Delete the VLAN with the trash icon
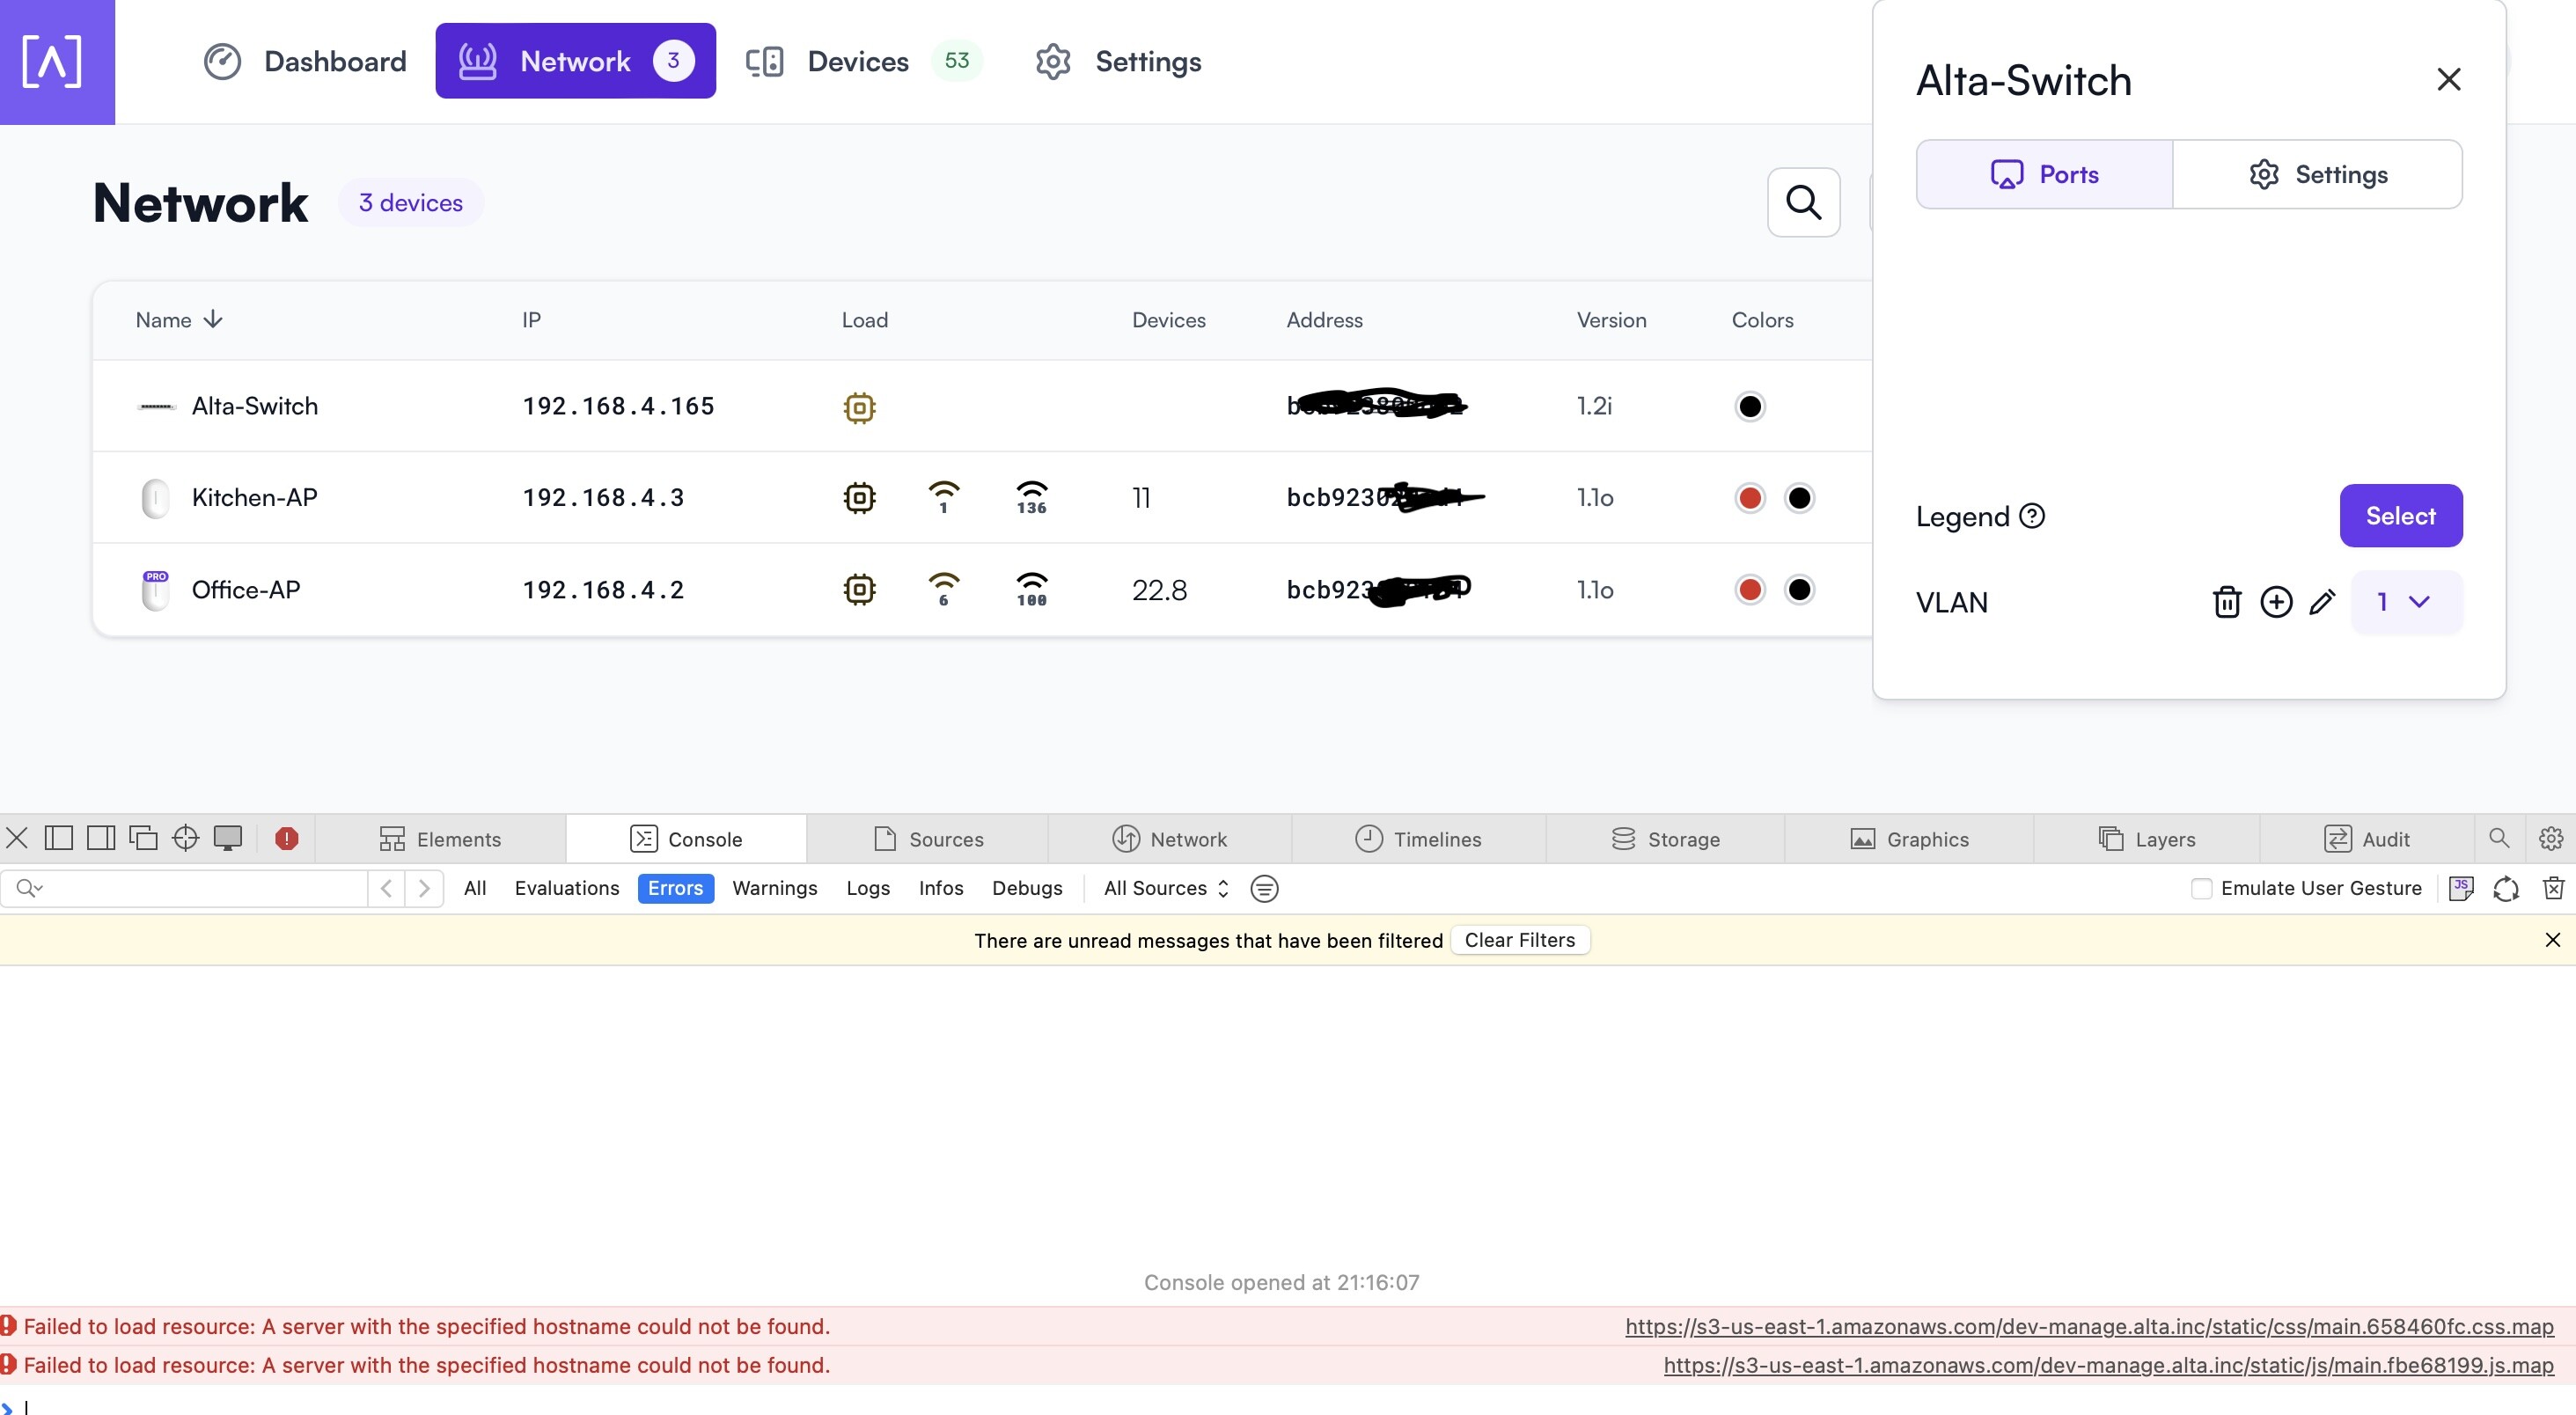The width and height of the screenshot is (2576, 1415). (2227, 601)
